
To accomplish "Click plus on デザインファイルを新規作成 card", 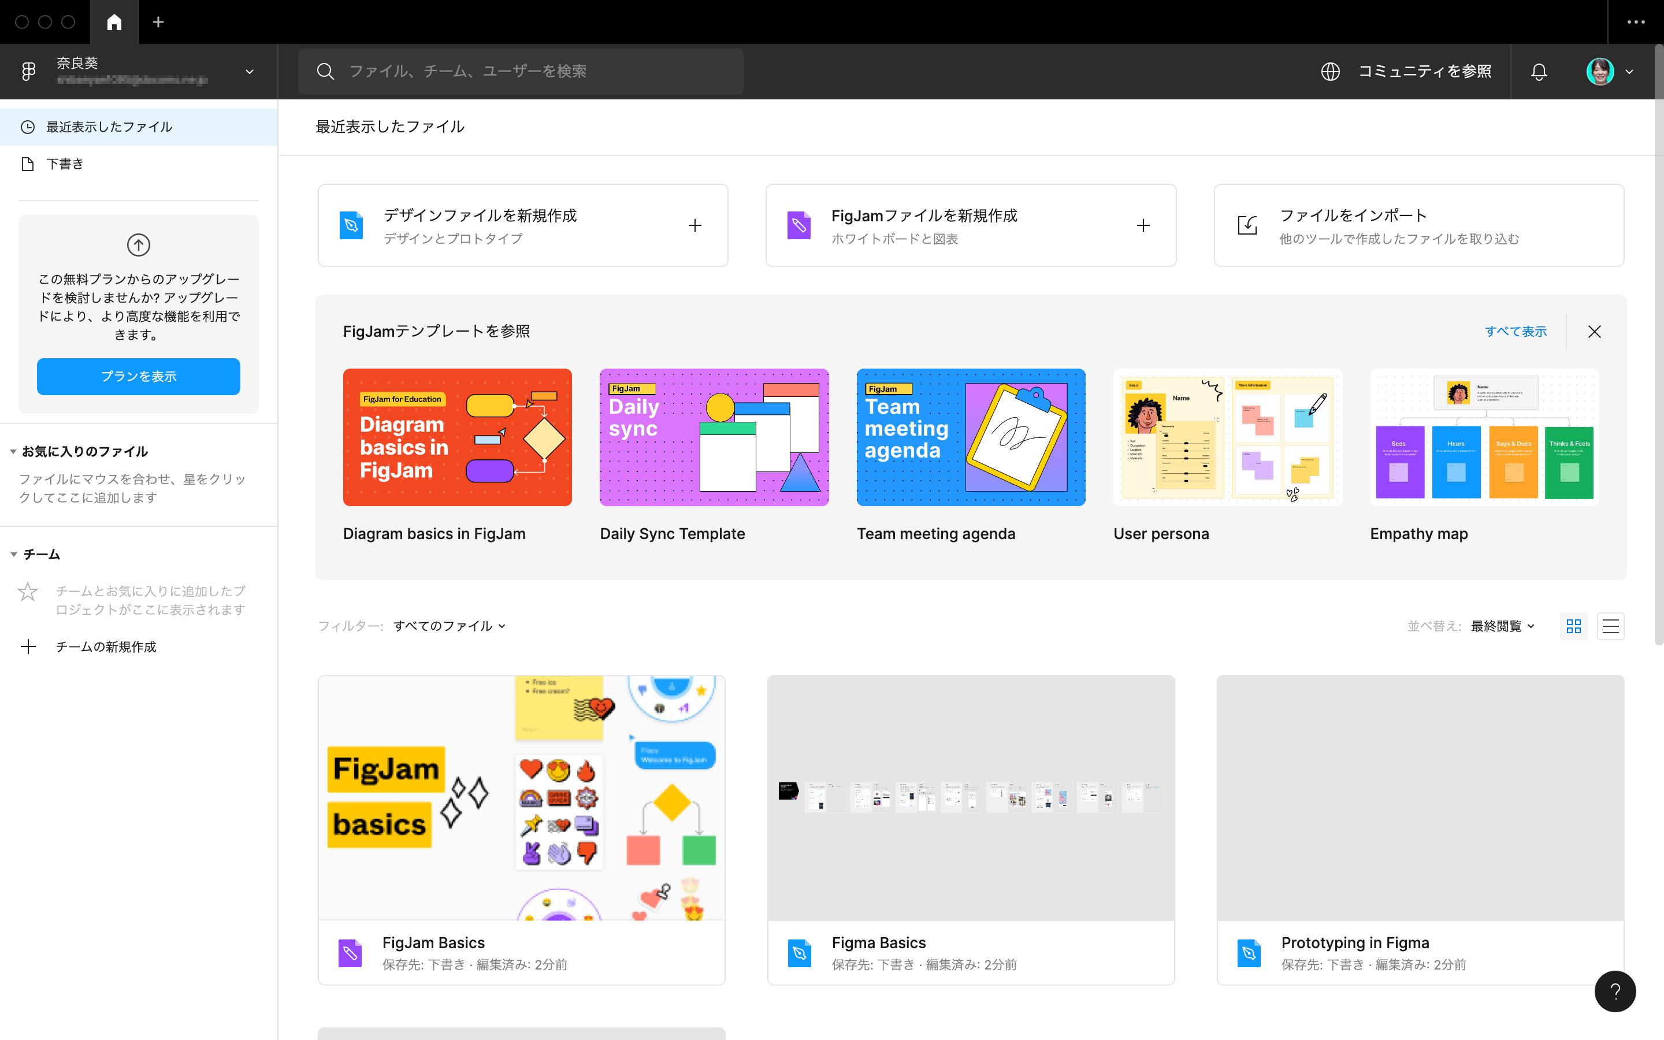I will pos(694,225).
